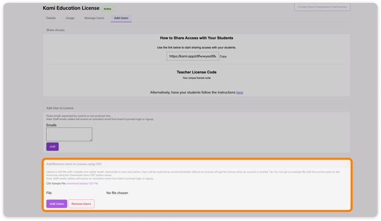This screenshot has height=221, width=381.
Task: Click the Emails text area
Action: pyautogui.click(x=69, y=134)
